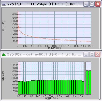Image resolution: width=102 pixels, height=101 pixels.
Task: Close Window 1 FFT spectrum
Action: click(x=98, y=4)
